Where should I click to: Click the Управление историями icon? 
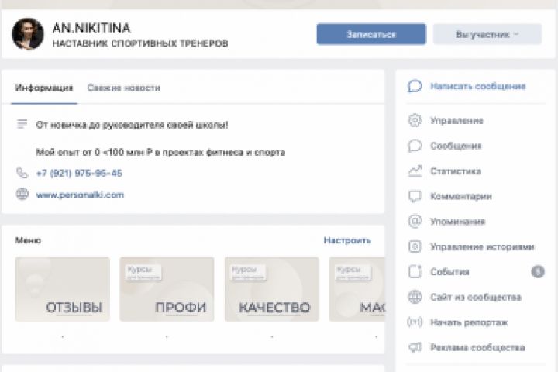415,246
